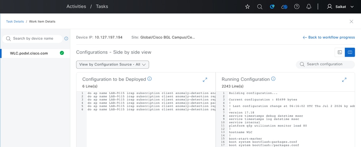Click 'boot-start-marker' config line

coord(245,139)
